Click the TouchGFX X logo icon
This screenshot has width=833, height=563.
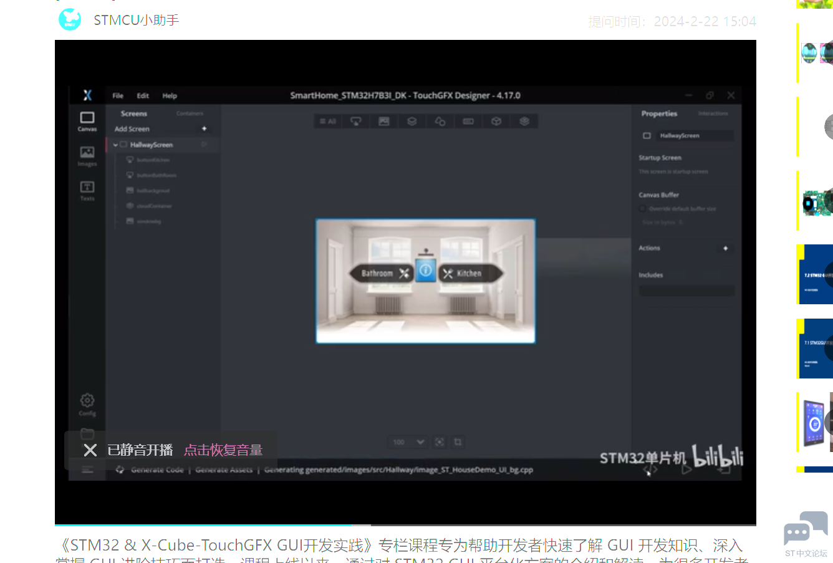(87, 95)
